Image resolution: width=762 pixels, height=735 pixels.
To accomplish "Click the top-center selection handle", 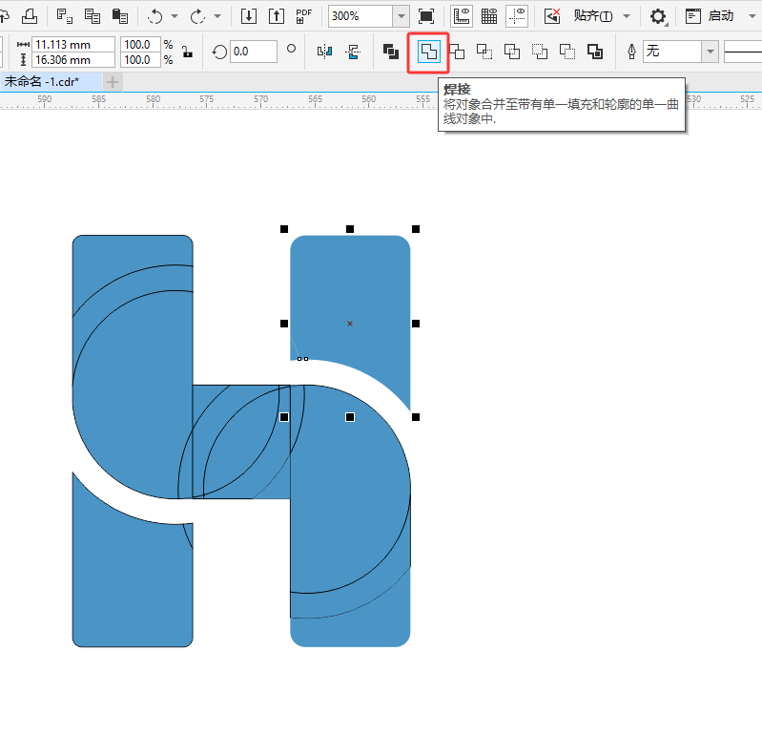I will (x=350, y=229).
